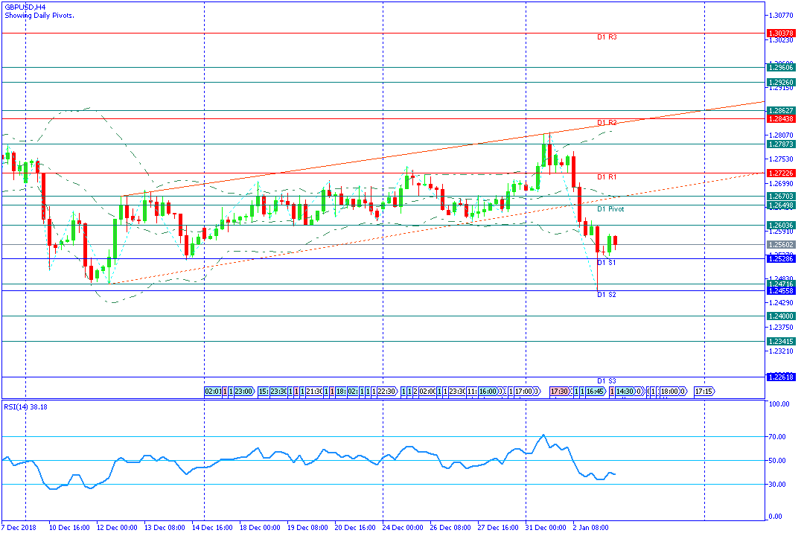Screen dimensions: 804x536
Task: Click the 16:00 news event marker
Action: pos(489,392)
